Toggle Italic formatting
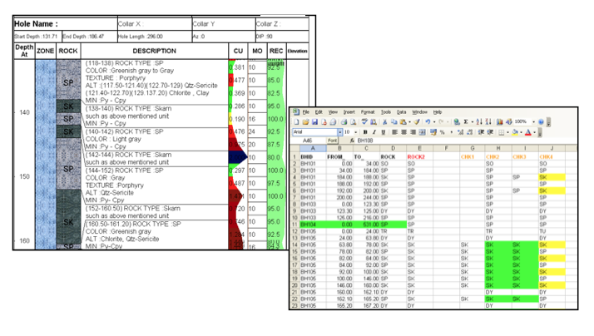Viewport: 594px width, 336px height. coord(374,132)
